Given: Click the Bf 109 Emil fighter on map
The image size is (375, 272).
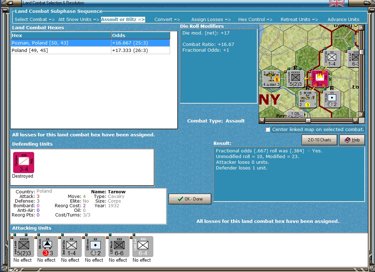Looking at the screenshot, I should (307, 99).
